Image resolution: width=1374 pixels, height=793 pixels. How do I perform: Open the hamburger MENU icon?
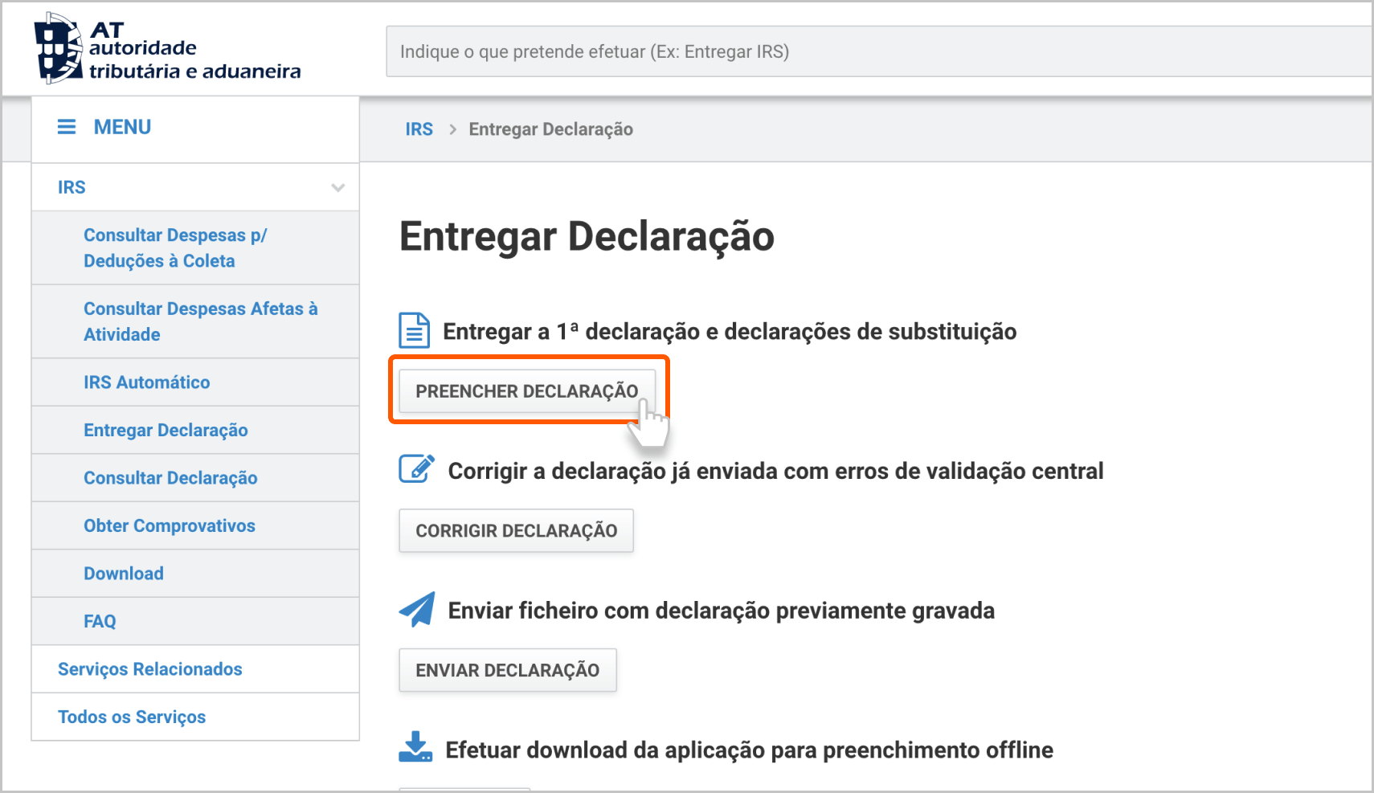[67, 127]
